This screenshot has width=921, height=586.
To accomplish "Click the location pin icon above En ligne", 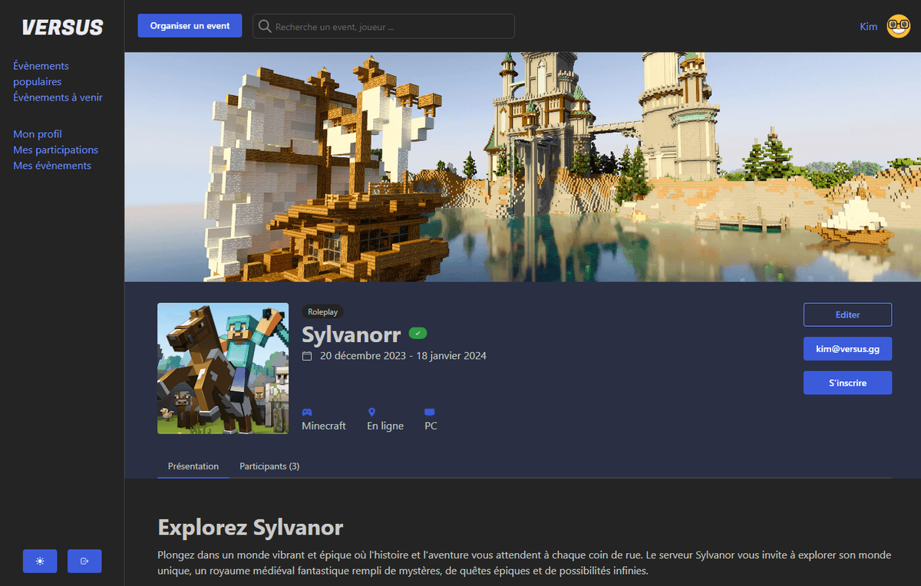I will [371, 413].
